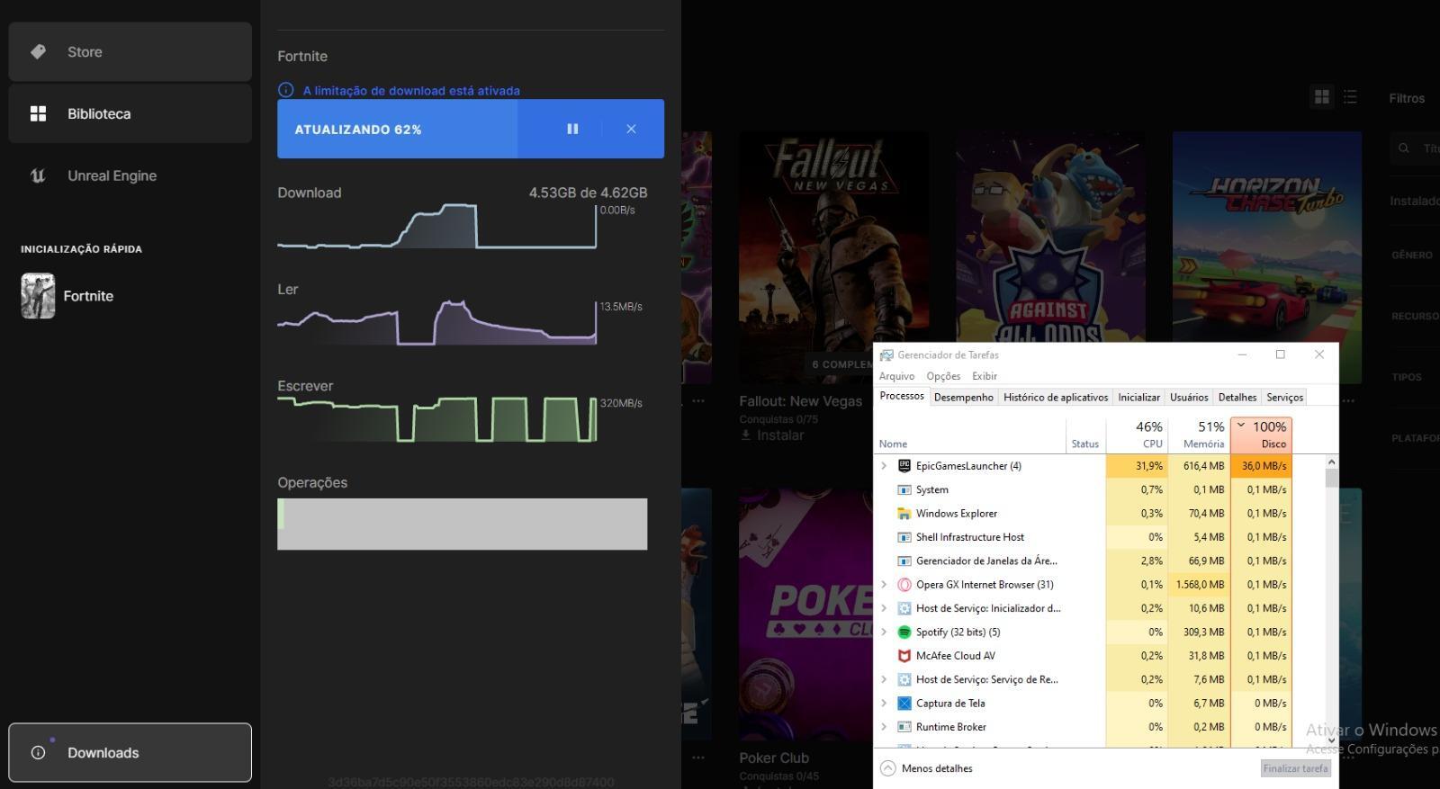Switch to the Desempenho tab
This screenshot has height=789, width=1440.
pos(964,397)
